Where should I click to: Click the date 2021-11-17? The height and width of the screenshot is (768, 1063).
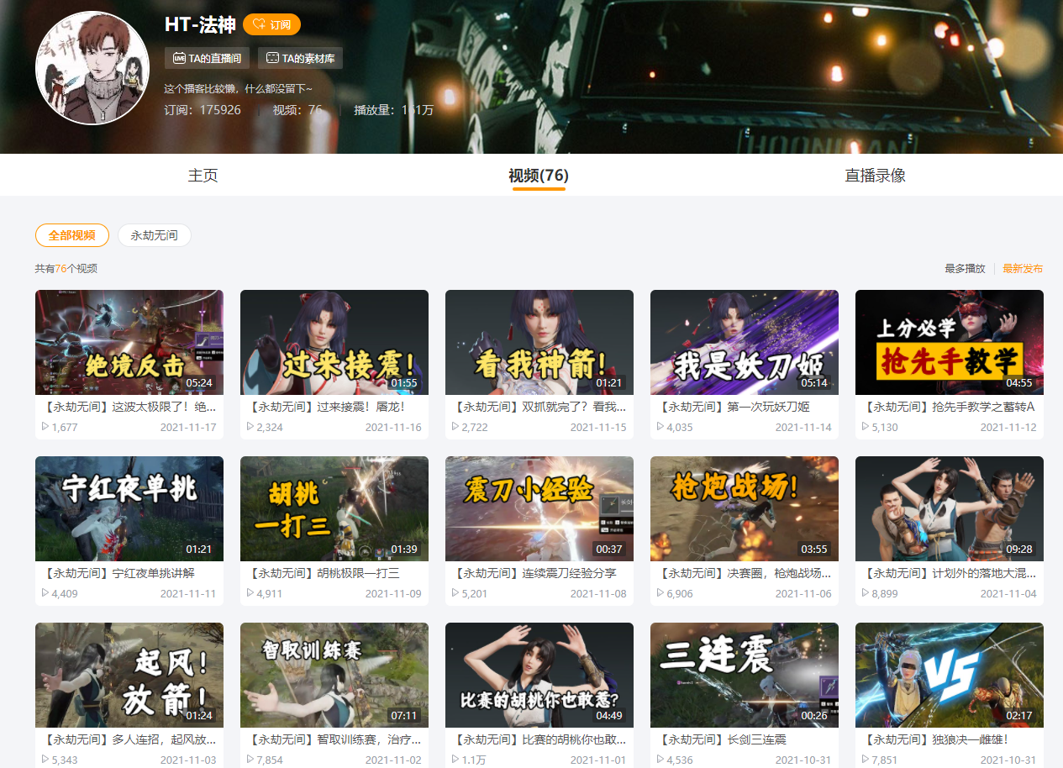[x=188, y=427]
